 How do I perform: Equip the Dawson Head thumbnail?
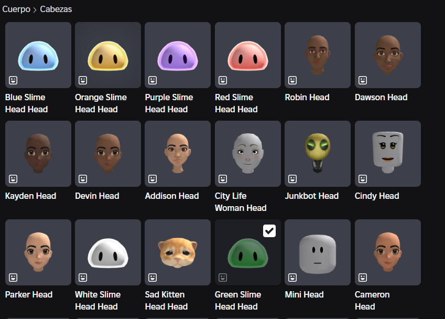pos(388,55)
